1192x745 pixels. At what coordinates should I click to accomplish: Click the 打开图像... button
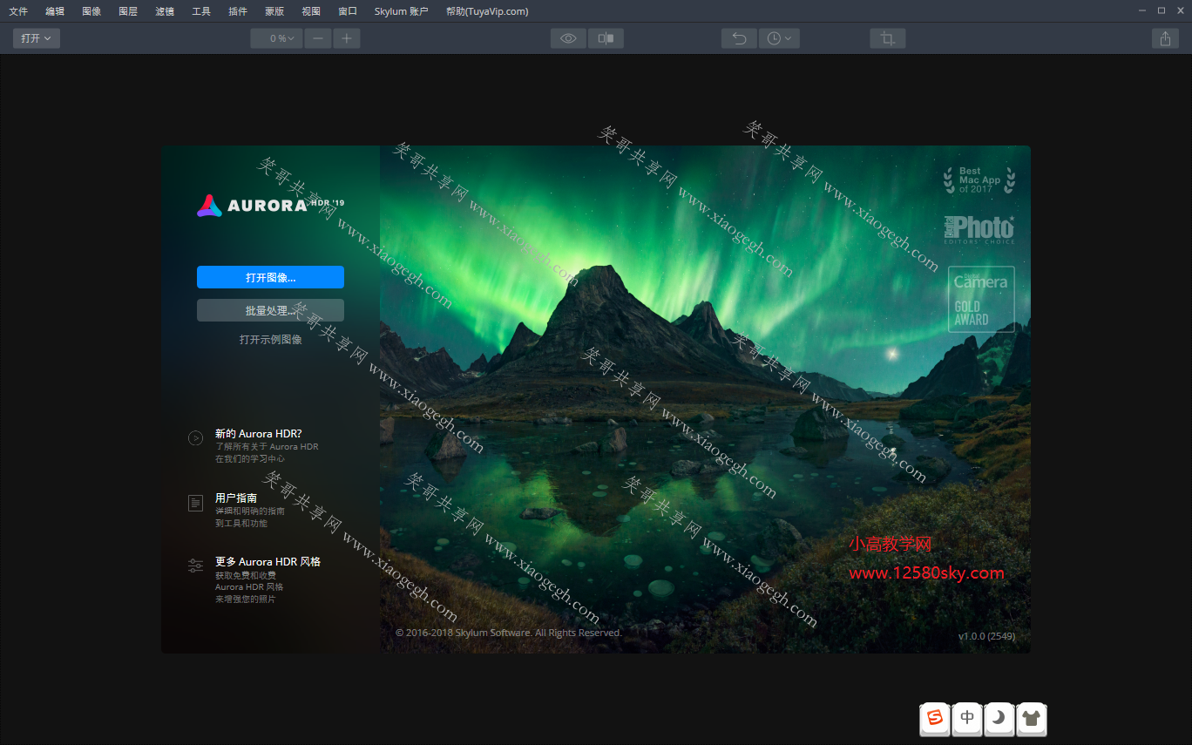click(270, 277)
